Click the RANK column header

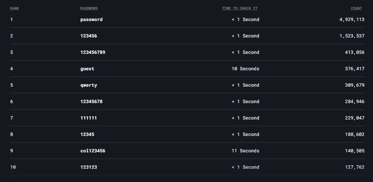[x=14, y=8]
